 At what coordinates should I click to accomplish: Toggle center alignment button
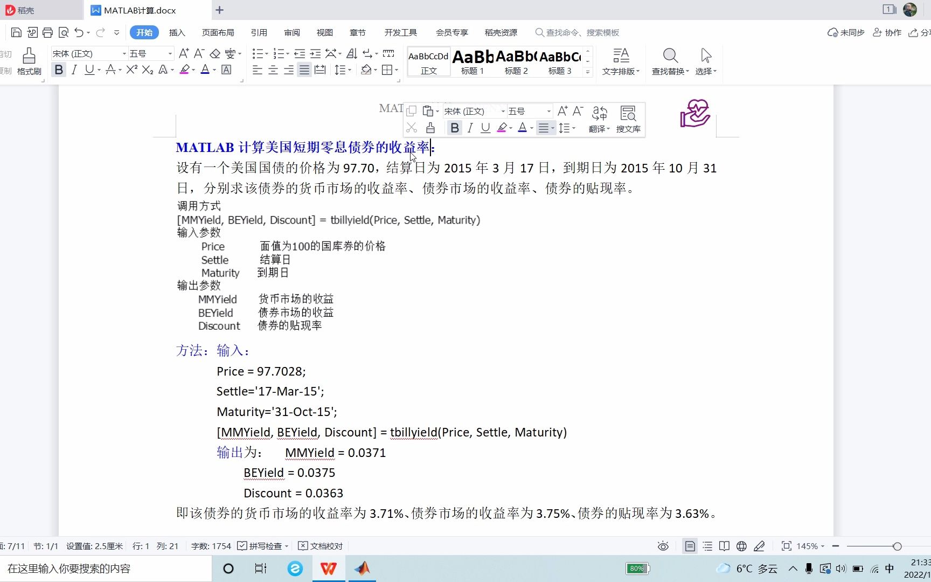coord(273,70)
